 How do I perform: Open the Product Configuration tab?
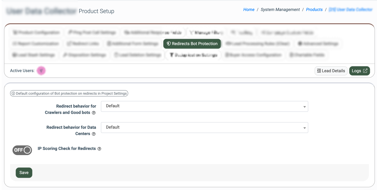[36, 33]
